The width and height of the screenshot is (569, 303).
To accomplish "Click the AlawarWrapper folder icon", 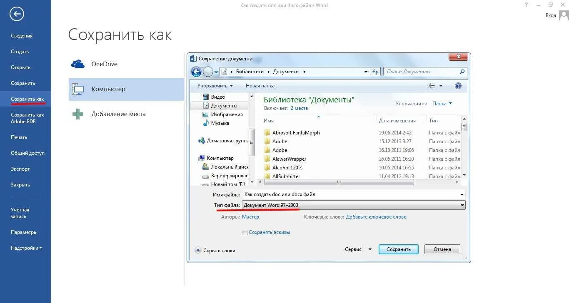I will (x=267, y=159).
